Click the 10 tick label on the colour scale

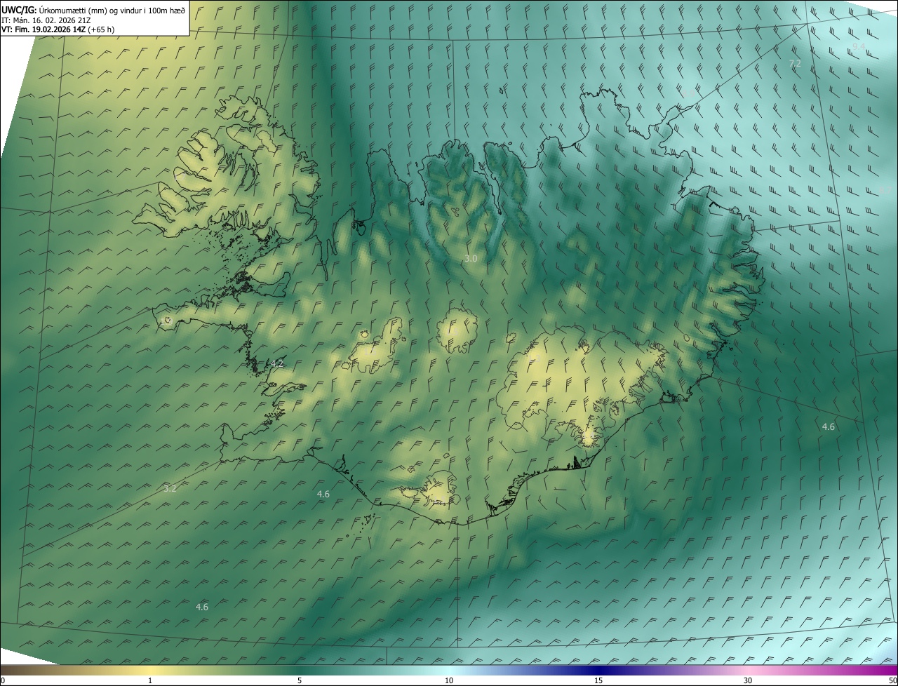coord(449,680)
